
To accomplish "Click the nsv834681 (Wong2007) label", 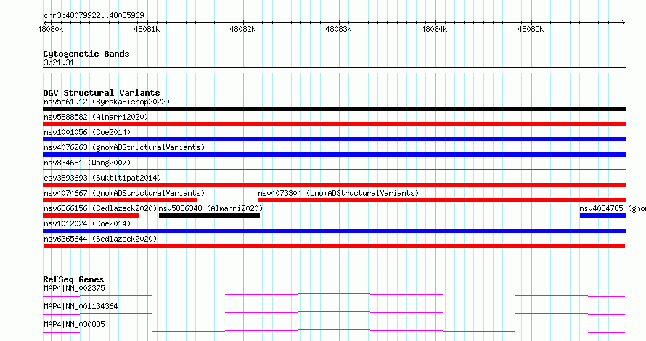I will 87,163.
